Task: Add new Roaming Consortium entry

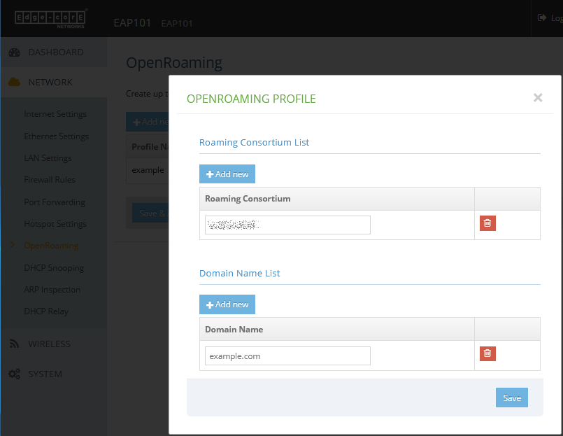Action: (x=227, y=174)
